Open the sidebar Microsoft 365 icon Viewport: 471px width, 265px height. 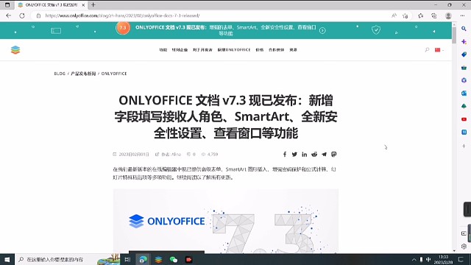click(464, 80)
